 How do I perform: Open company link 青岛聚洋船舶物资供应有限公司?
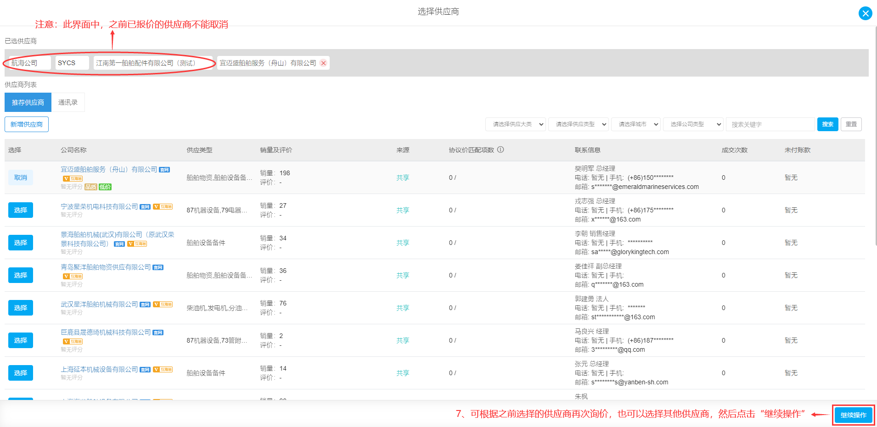point(106,267)
